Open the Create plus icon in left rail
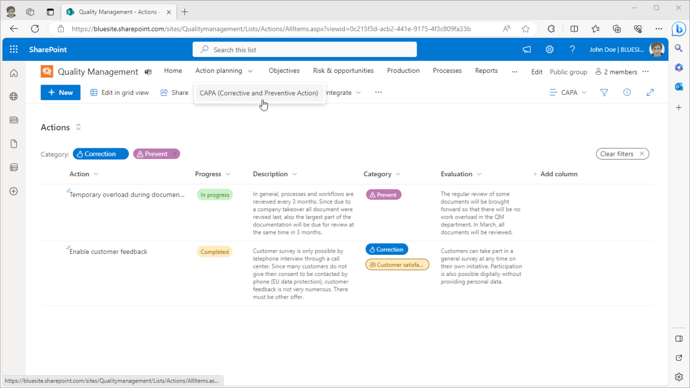Image resolution: width=690 pixels, height=388 pixels. pos(14,191)
